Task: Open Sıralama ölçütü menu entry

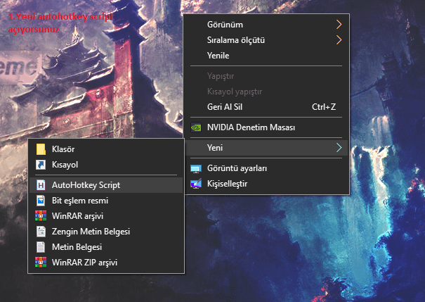Action: coord(266,40)
